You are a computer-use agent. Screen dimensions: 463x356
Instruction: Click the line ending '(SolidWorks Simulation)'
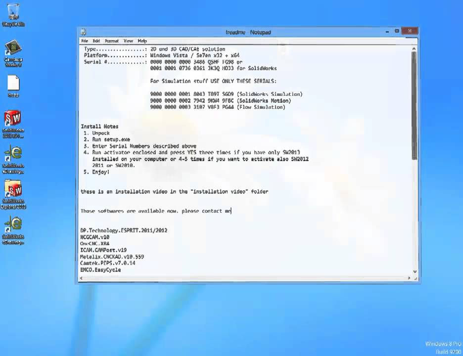[x=226, y=94]
